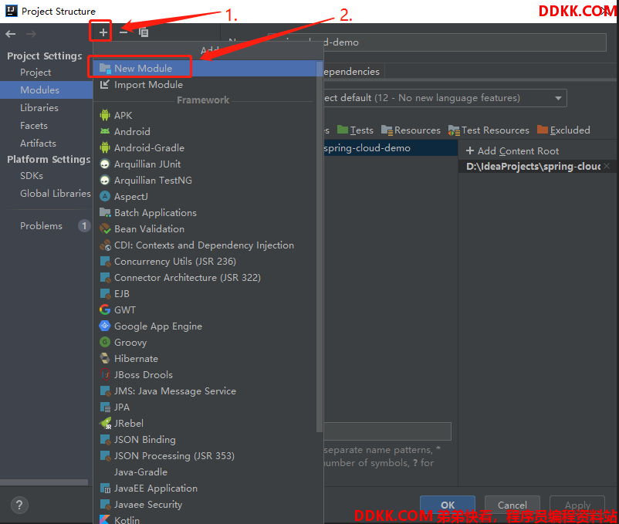
Task: Click the copy module toolbar icon
Action: 144,32
